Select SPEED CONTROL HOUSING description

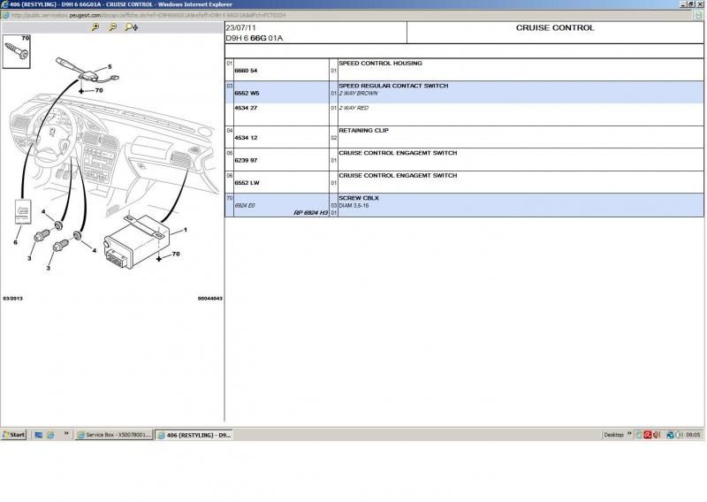[380, 63]
